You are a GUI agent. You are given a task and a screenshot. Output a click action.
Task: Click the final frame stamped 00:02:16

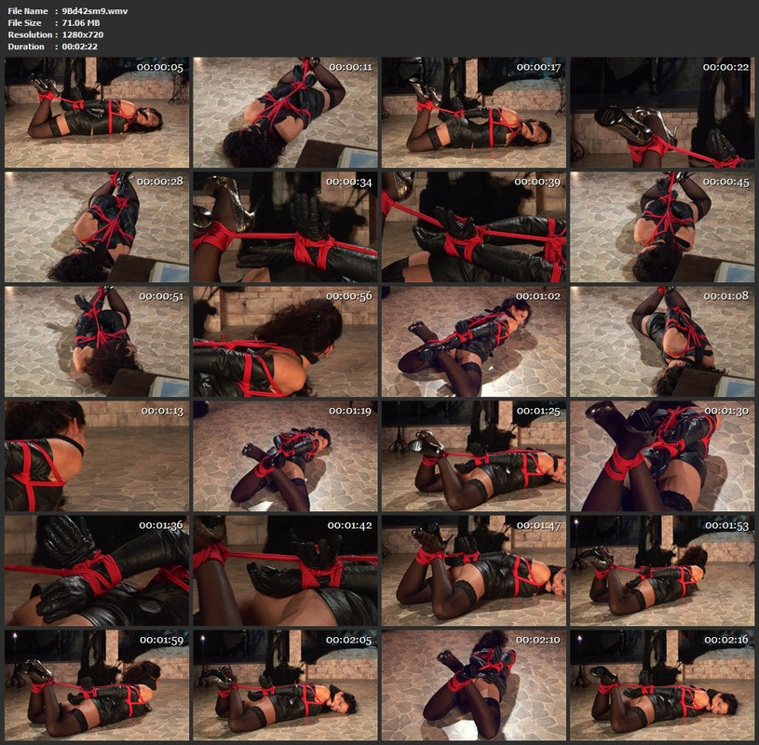(662, 685)
